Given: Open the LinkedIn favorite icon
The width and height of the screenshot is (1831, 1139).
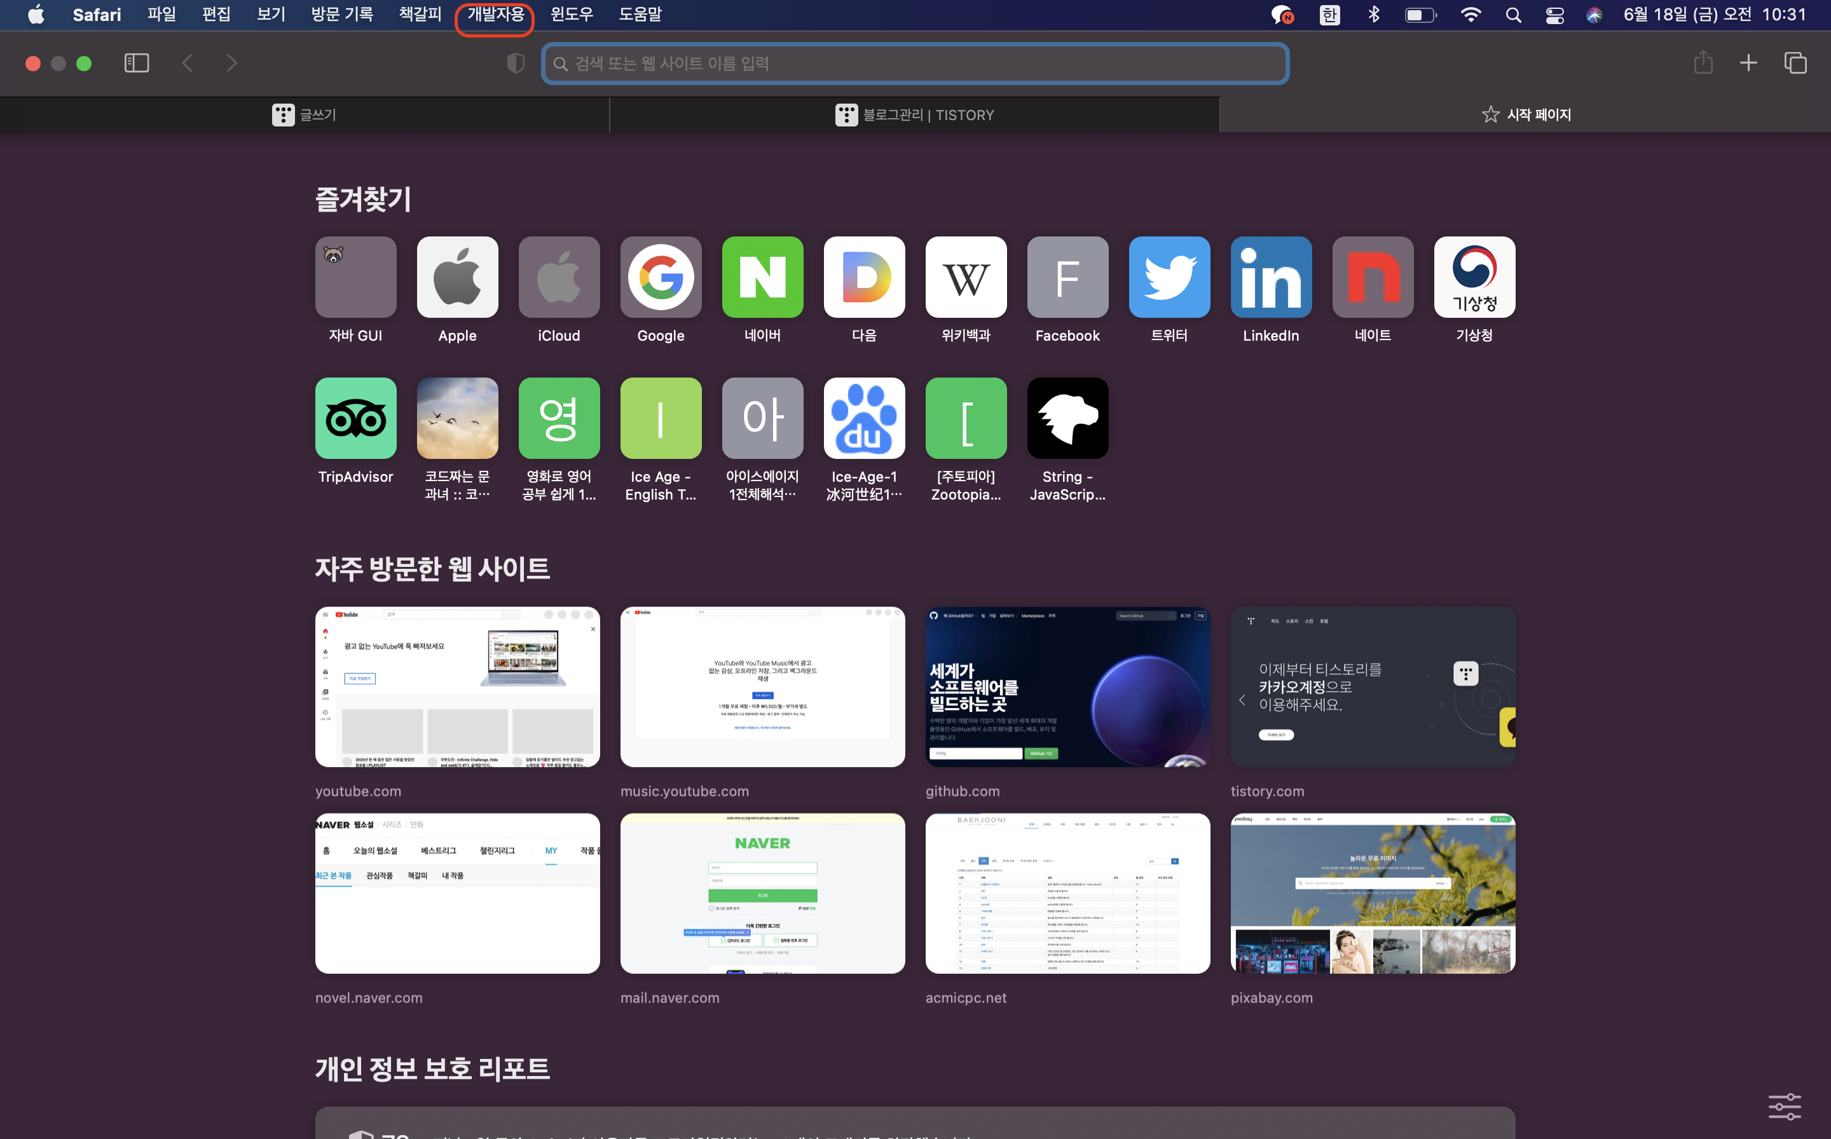Looking at the screenshot, I should [x=1270, y=277].
